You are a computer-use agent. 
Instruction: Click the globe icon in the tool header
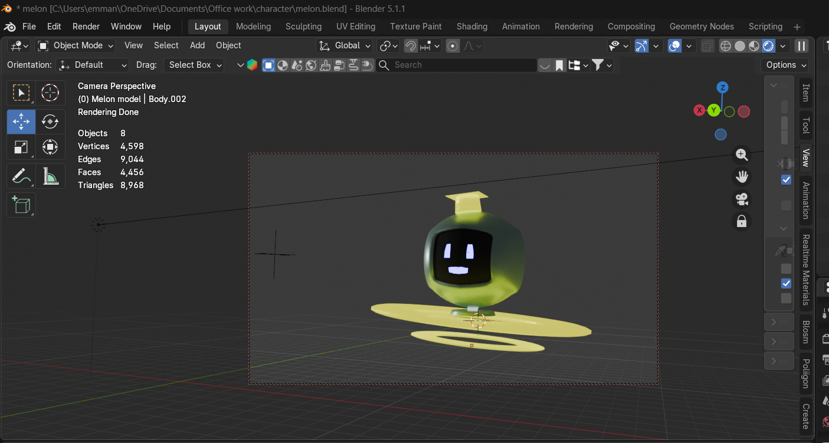point(311,65)
